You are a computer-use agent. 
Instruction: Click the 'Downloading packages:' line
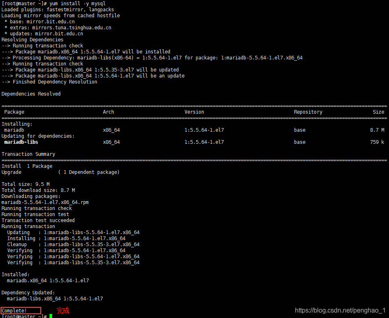coord(31,196)
